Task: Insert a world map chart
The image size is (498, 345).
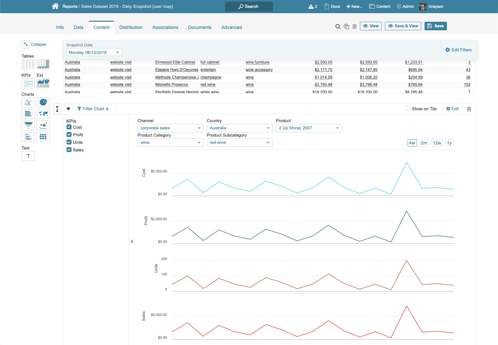Action: pos(43,114)
